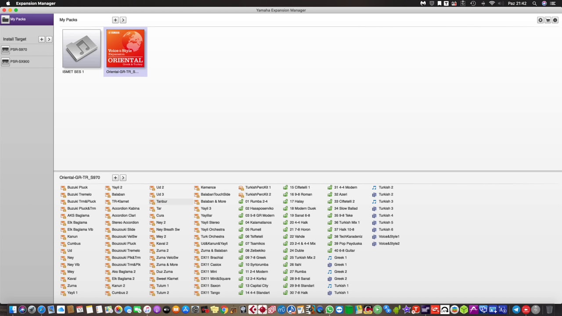Click the 15 Ciftetelli 1 style icon
The image size is (562, 316).
pyautogui.click(x=285, y=187)
